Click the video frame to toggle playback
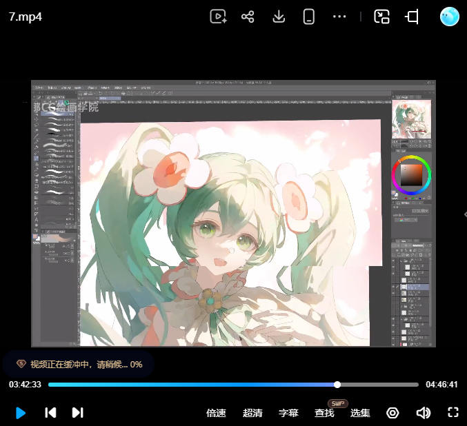Viewport: 467px width, 426px height. 233,214
